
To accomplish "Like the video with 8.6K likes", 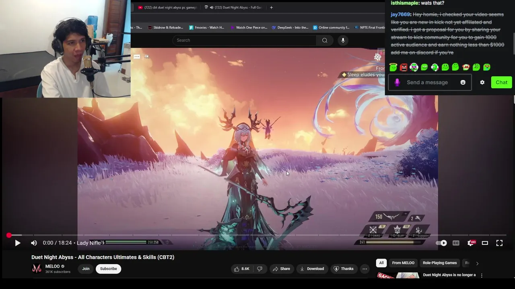I will [x=241, y=269].
